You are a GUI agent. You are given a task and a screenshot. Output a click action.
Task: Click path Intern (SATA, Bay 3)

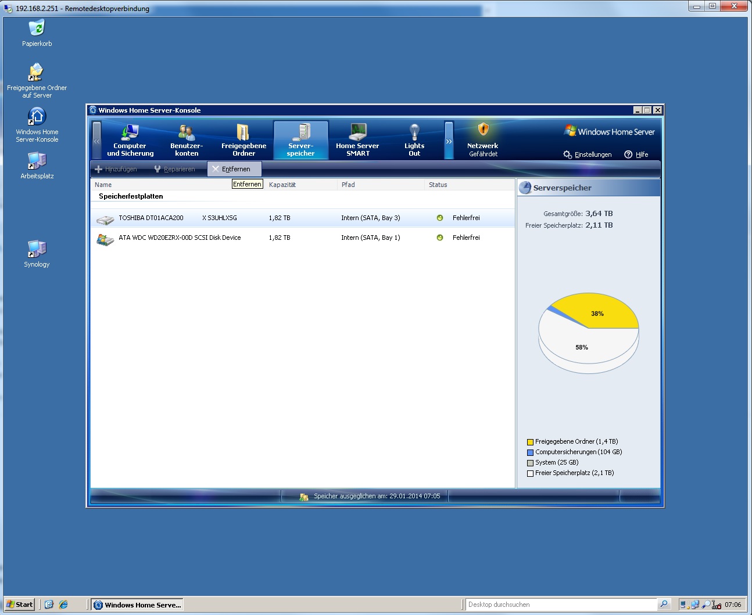pyautogui.click(x=371, y=218)
